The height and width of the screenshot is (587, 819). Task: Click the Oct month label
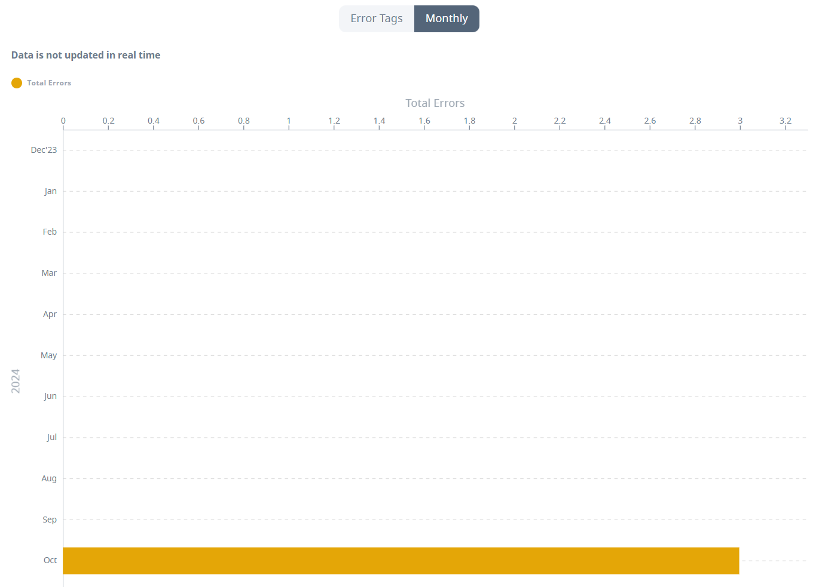pyautogui.click(x=50, y=560)
